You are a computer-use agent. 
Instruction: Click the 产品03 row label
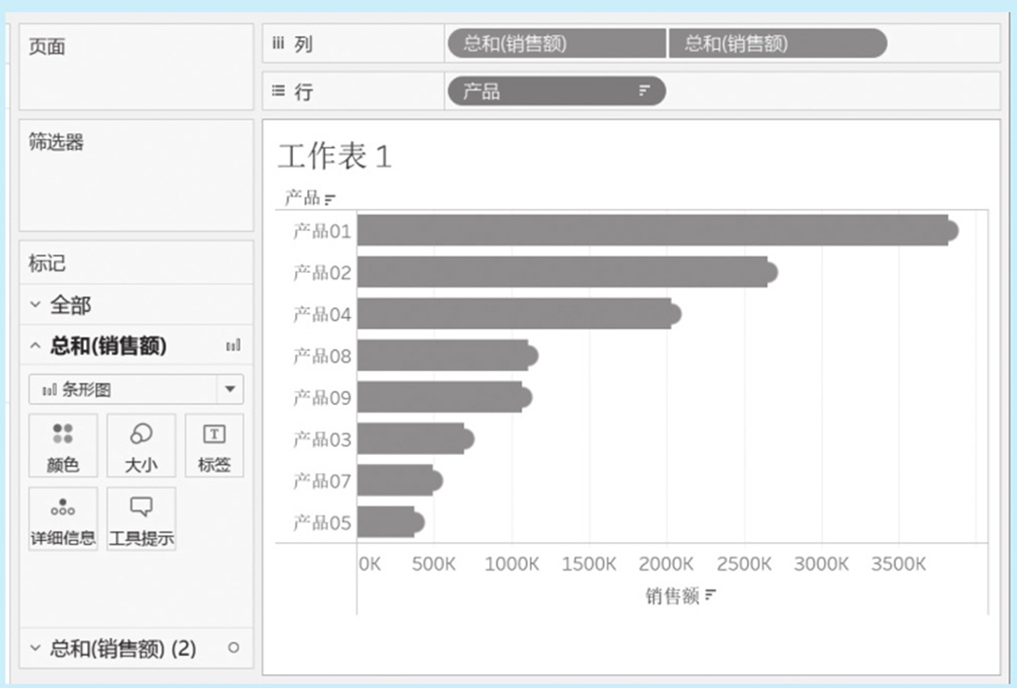tap(322, 439)
